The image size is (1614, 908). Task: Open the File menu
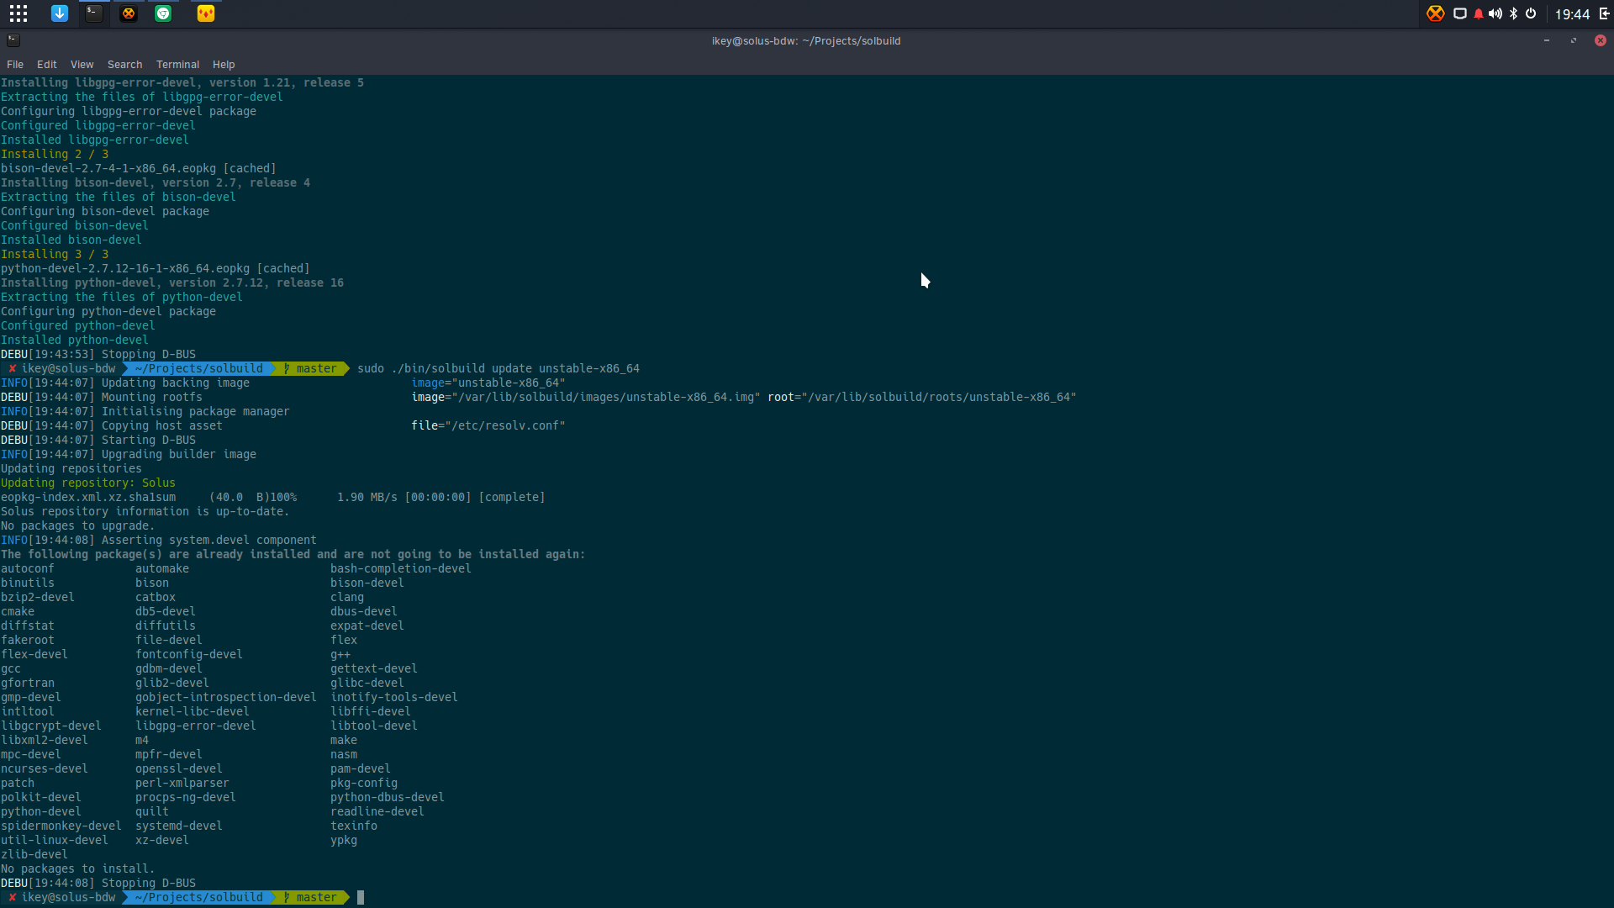click(x=15, y=65)
